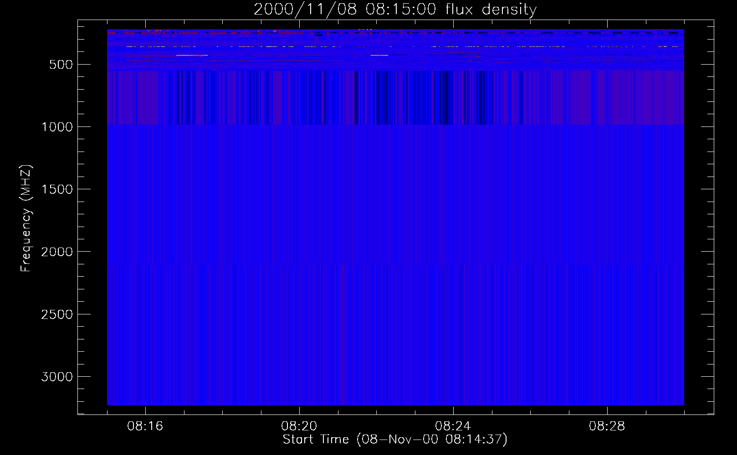This screenshot has width=737, height=455.
Task: Click the 1500 frequency tick label
Action: coord(57,189)
